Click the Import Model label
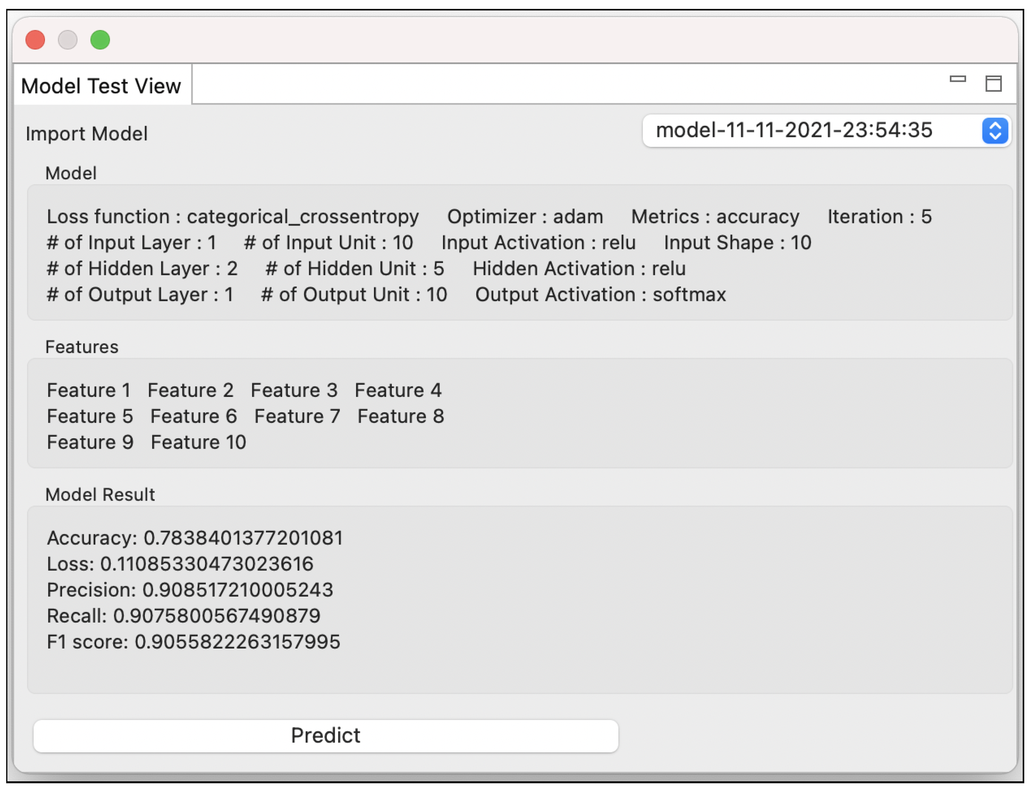 [x=87, y=134]
